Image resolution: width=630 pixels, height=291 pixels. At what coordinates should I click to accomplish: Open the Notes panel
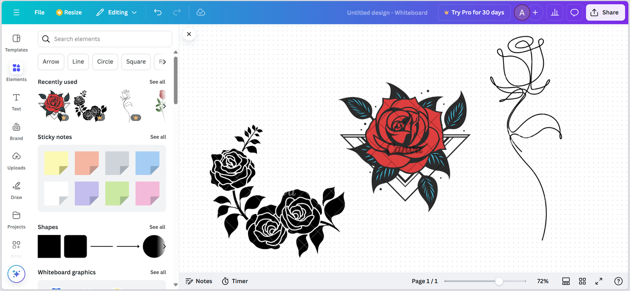point(199,281)
